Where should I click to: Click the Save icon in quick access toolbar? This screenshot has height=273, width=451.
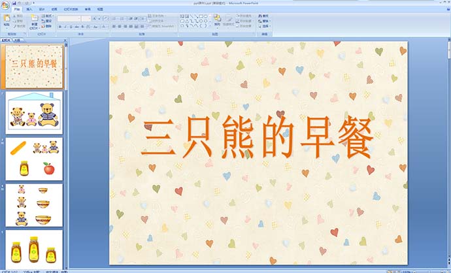click(14, 3)
